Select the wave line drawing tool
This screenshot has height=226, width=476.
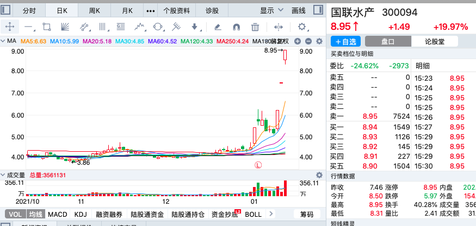(139, 27)
